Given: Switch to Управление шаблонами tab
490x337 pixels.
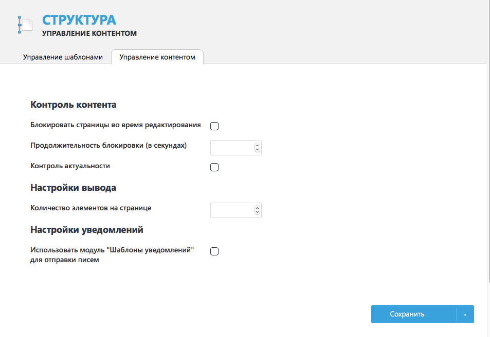Looking at the screenshot, I should (63, 57).
